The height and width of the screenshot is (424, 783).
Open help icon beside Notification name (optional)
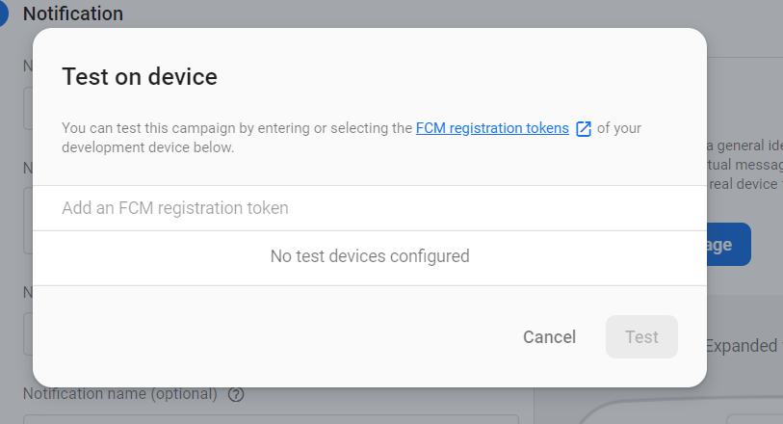coord(236,394)
